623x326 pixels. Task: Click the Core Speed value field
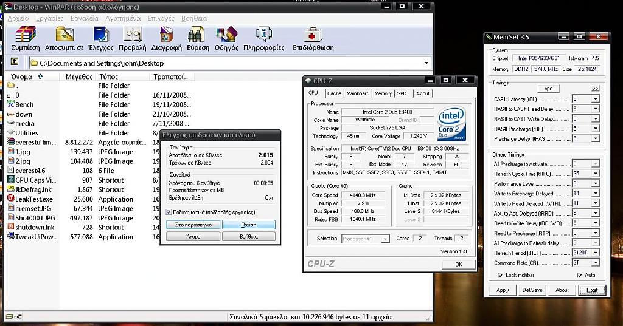(363, 195)
